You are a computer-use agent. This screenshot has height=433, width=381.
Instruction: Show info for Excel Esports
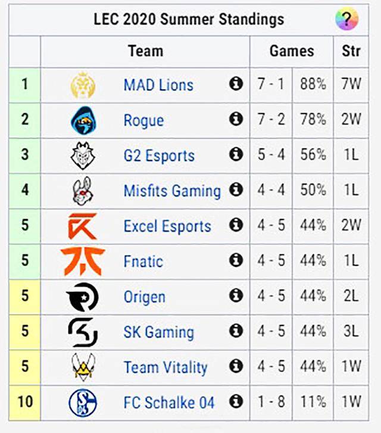tap(236, 225)
